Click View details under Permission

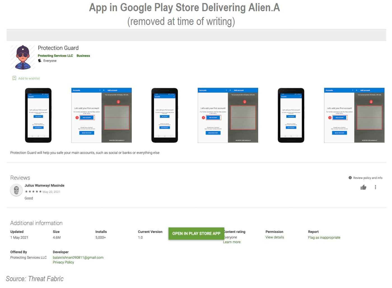tap(275, 237)
